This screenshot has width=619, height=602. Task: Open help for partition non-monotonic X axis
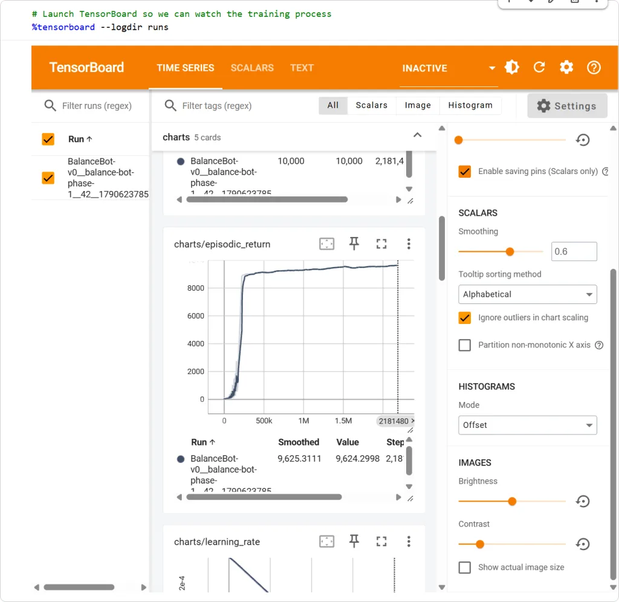point(599,345)
